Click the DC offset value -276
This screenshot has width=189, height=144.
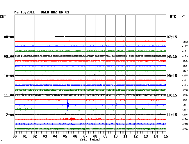click(185, 119)
